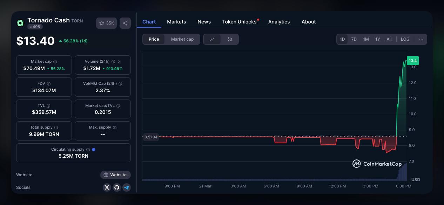444x205 pixels.
Task: Set chart range to 7D
Action: coord(354,39)
